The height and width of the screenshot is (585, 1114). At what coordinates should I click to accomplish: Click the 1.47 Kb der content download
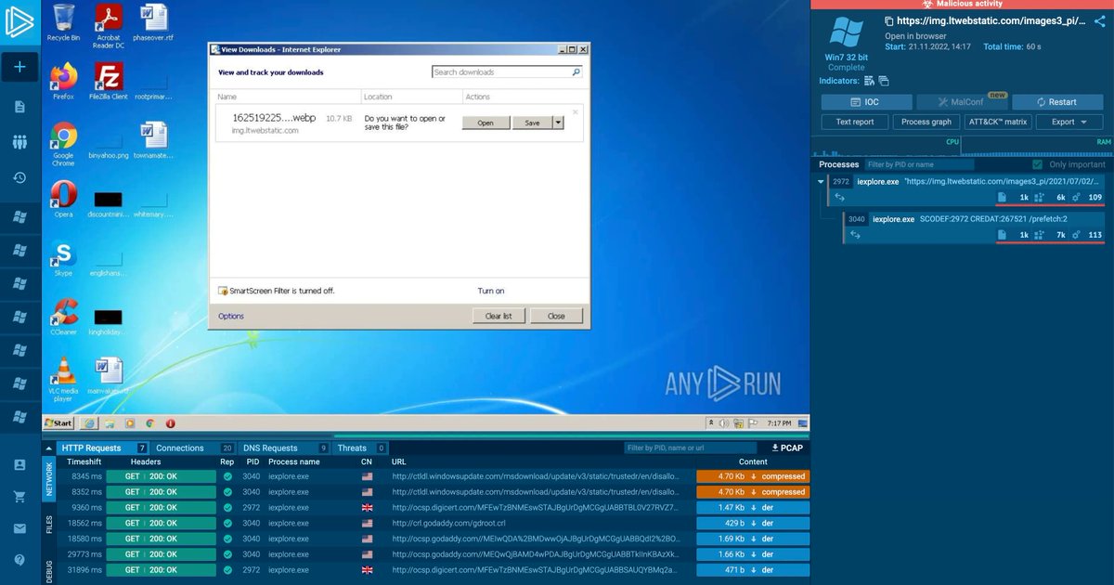click(753, 508)
